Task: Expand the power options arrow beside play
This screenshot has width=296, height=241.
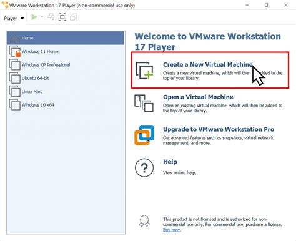Action: 42,17
